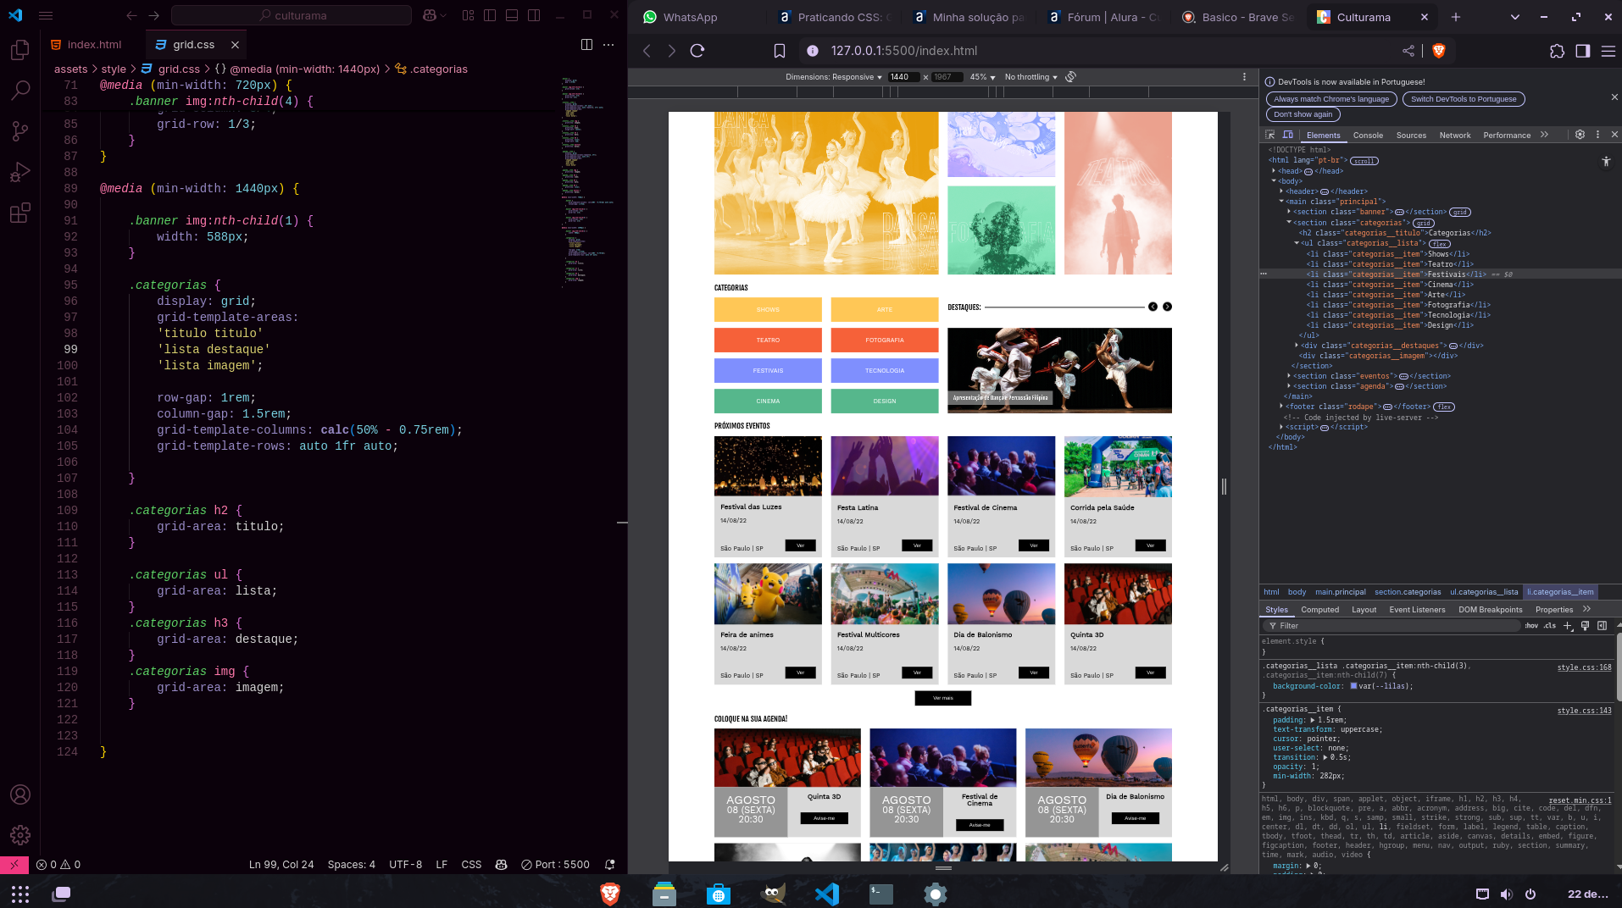Open the WhatsApp browser tab

click(689, 17)
